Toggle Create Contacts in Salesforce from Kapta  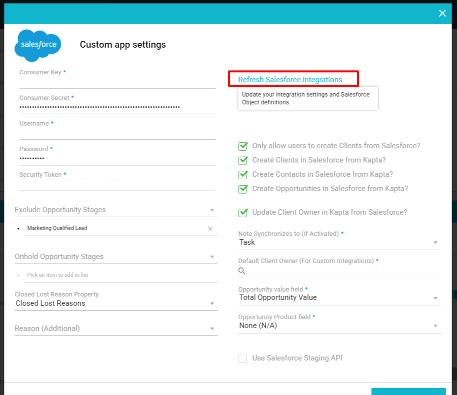[x=243, y=174]
